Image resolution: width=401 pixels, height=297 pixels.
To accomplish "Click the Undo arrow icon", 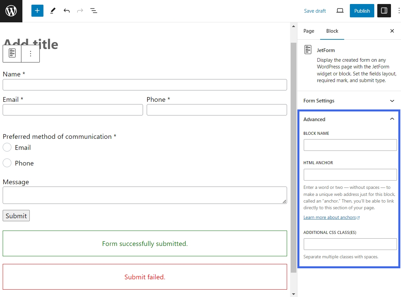I will [66, 11].
